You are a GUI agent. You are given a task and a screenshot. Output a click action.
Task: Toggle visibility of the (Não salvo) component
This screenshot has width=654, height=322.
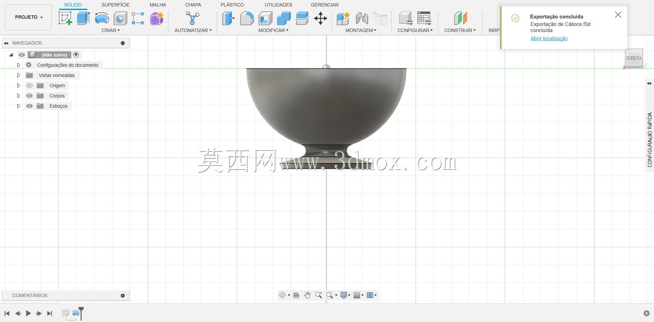[22, 55]
